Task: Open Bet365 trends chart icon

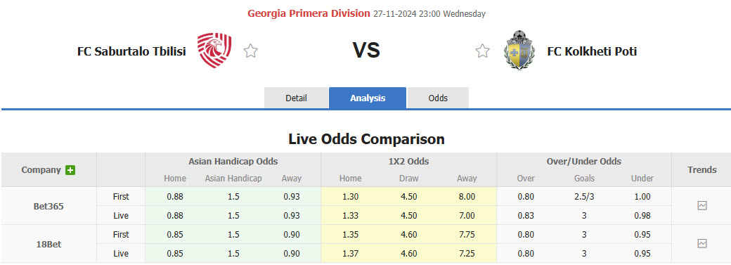Action: click(702, 205)
